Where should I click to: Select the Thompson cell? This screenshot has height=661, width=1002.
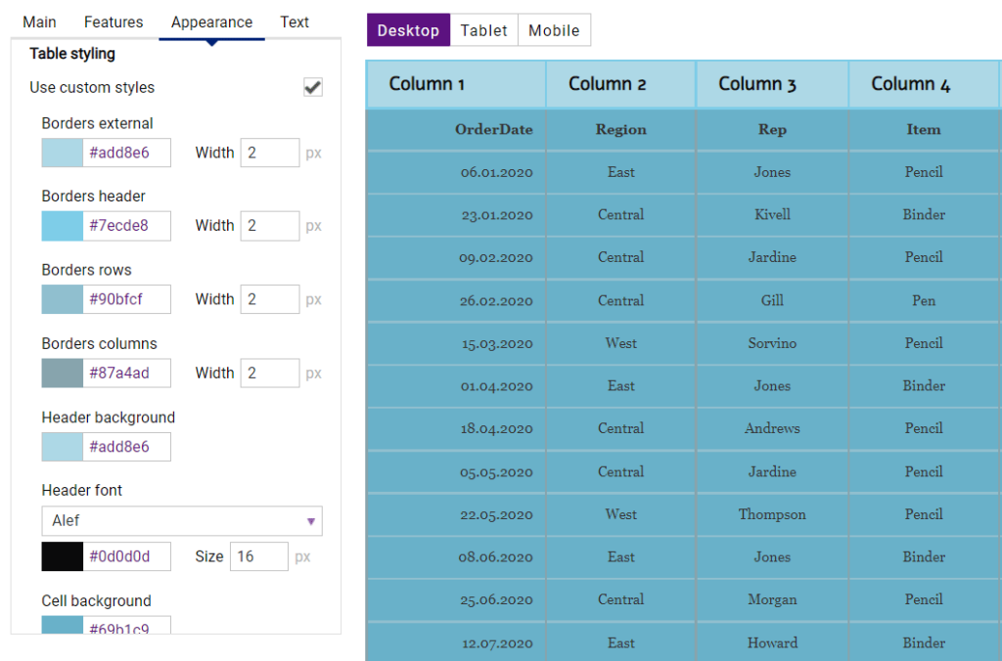[772, 514]
